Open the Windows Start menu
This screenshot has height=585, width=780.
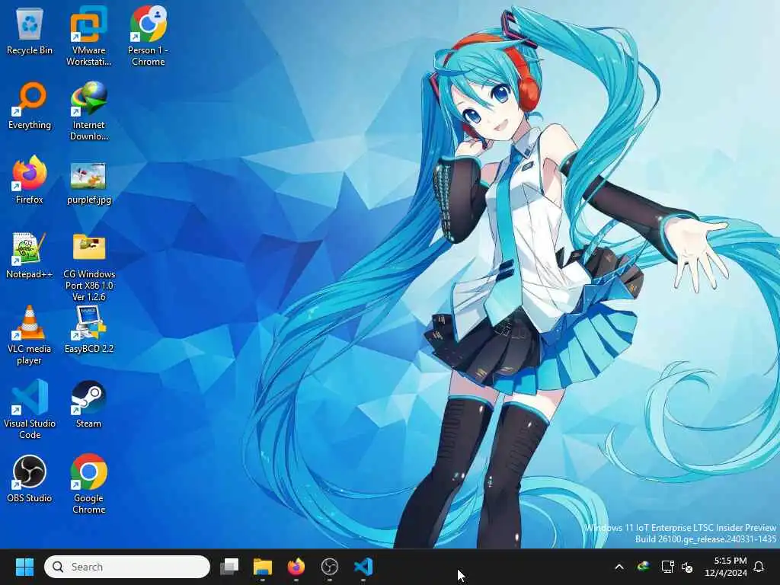tap(24, 567)
